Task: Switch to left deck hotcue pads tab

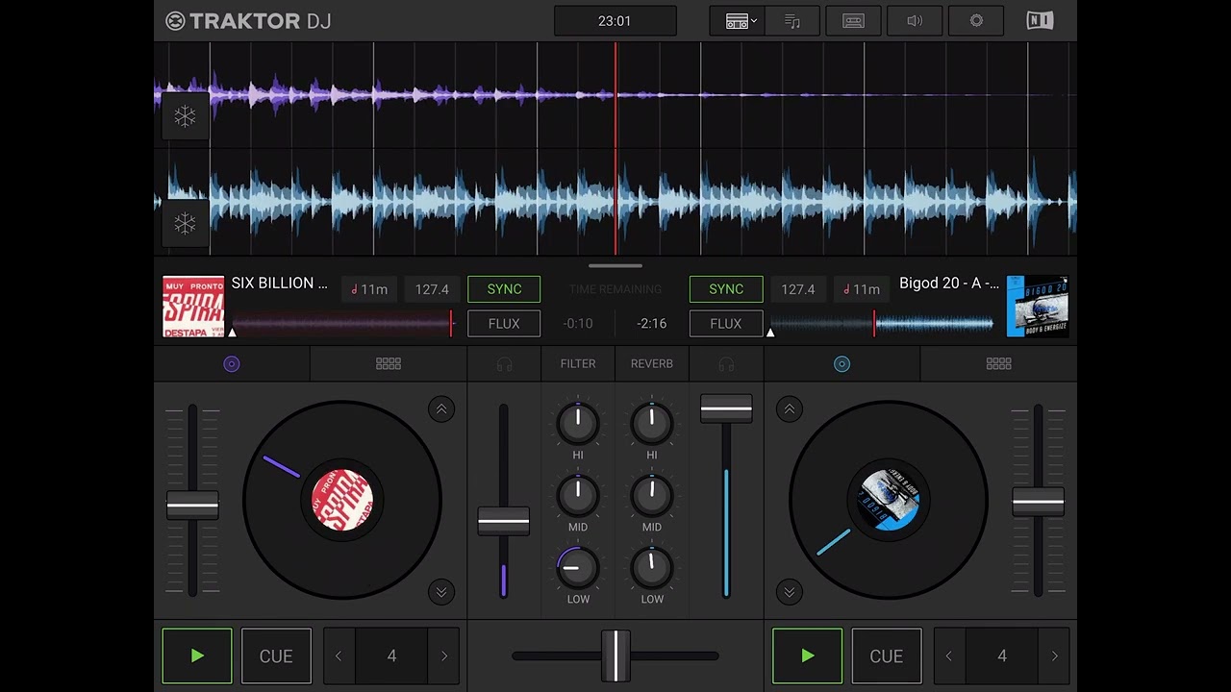Action: click(x=389, y=363)
